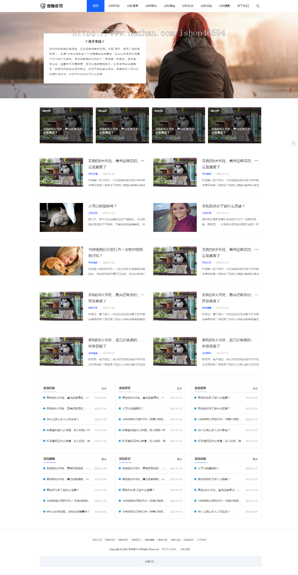Image resolution: width=298 pixels, height=575 pixels.
Task: Click 更多 in the 宠物问答 panel
Action: pyautogui.click(x=104, y=388)
